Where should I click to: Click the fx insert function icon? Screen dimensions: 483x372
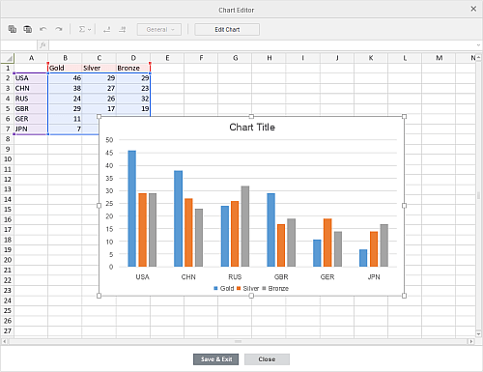pos(43,45)
